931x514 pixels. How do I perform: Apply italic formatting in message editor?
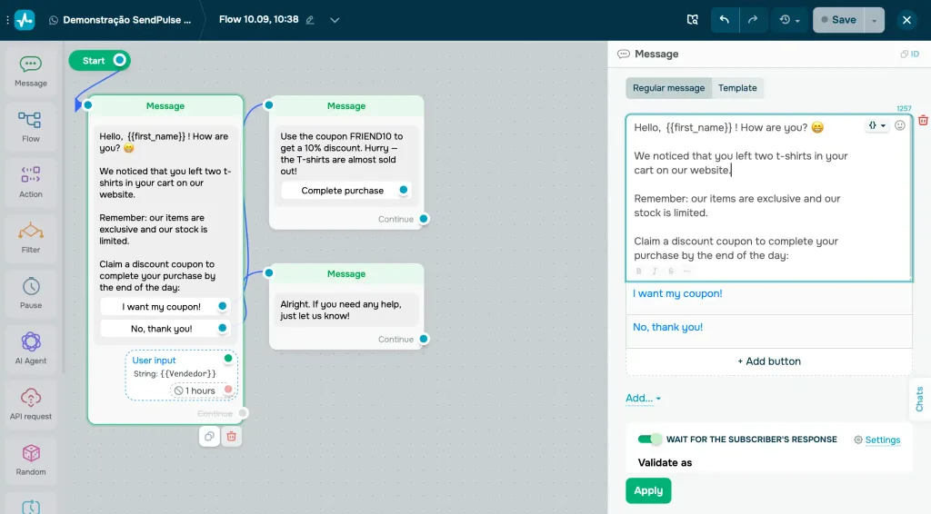point(655,271)
